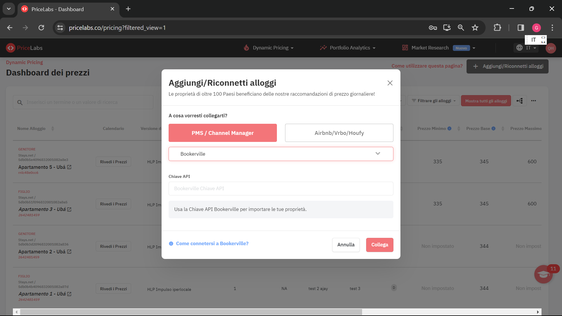Click the Prezzo Minimo info icon
Screen dimensions: 562x316
click(x=449, y=128)
